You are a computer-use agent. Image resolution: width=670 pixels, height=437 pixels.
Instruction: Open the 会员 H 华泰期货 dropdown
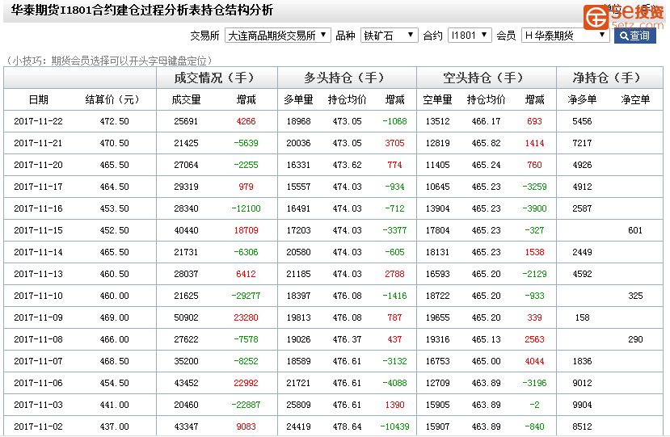[565, 35]
